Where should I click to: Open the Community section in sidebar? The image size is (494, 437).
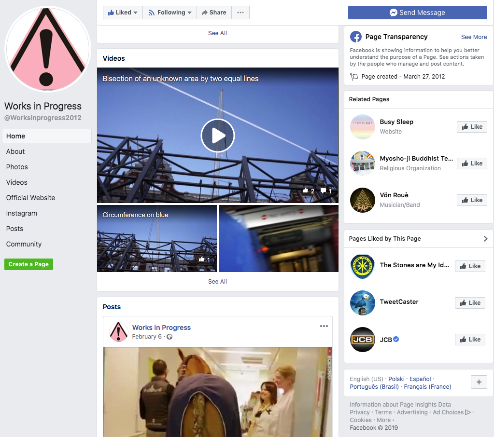click(24, 244)
